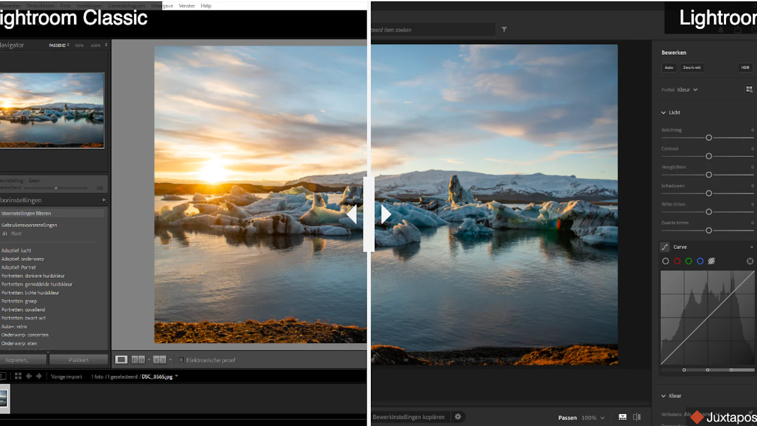Click the Schaduwen slider handle

(x=709, y=193)
